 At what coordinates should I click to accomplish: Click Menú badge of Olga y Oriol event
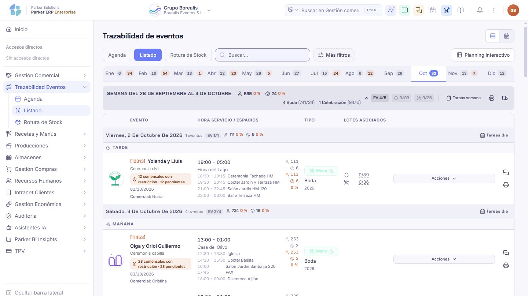[x=321, y=251]
